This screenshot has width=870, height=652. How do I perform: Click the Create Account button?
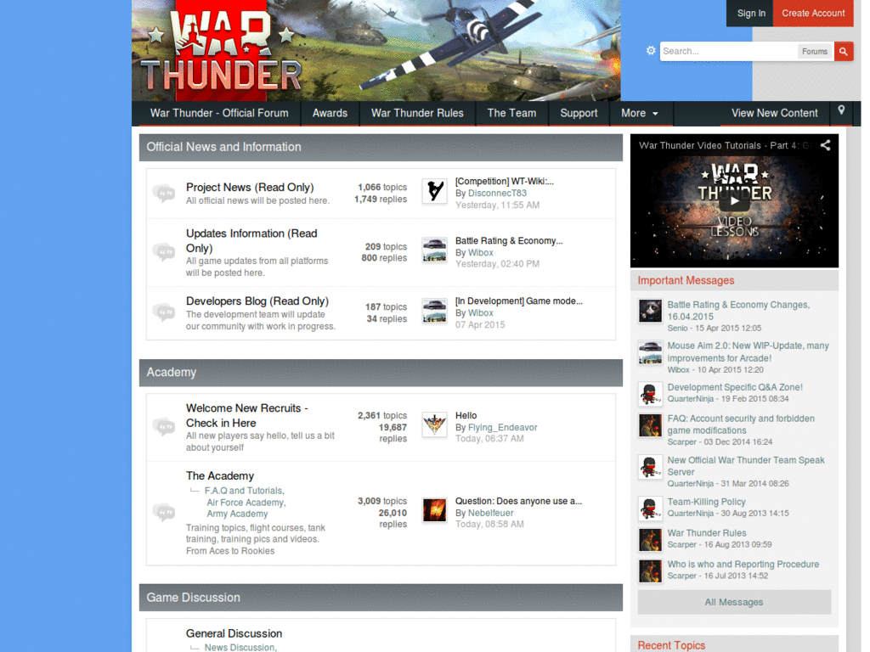(x=813, y=14)
